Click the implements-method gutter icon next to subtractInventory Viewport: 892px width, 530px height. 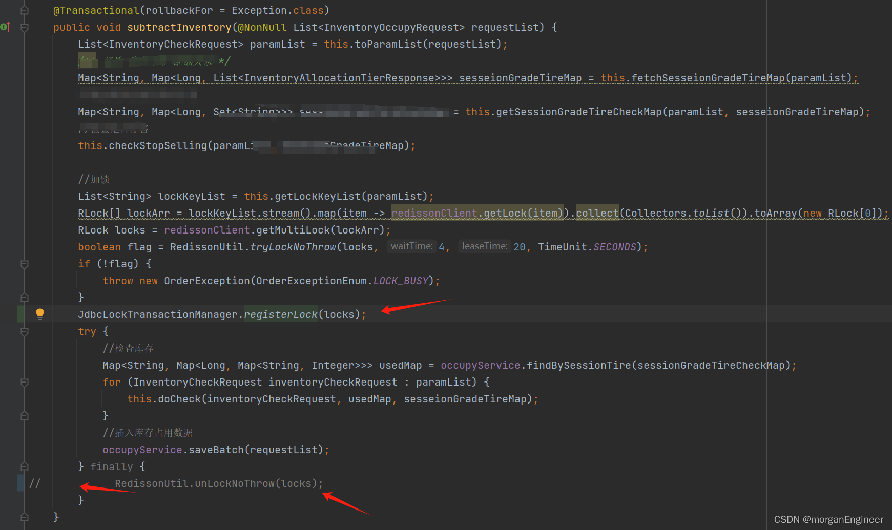click(x=5, y=27)
